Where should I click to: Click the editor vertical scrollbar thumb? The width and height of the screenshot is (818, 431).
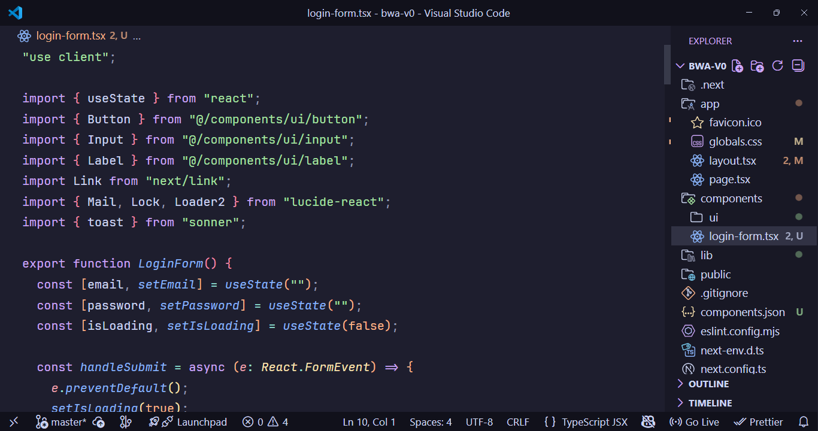[x=667, y=65]
